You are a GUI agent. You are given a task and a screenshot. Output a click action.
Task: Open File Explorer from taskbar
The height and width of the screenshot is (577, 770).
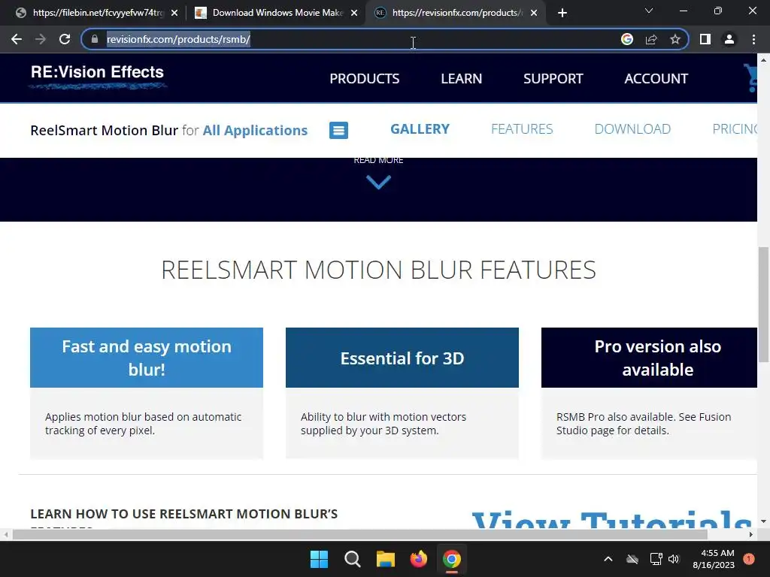click(x=386, y=559)
